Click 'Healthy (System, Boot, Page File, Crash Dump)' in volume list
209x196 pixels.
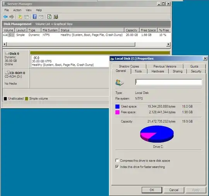tap(92, 35)
